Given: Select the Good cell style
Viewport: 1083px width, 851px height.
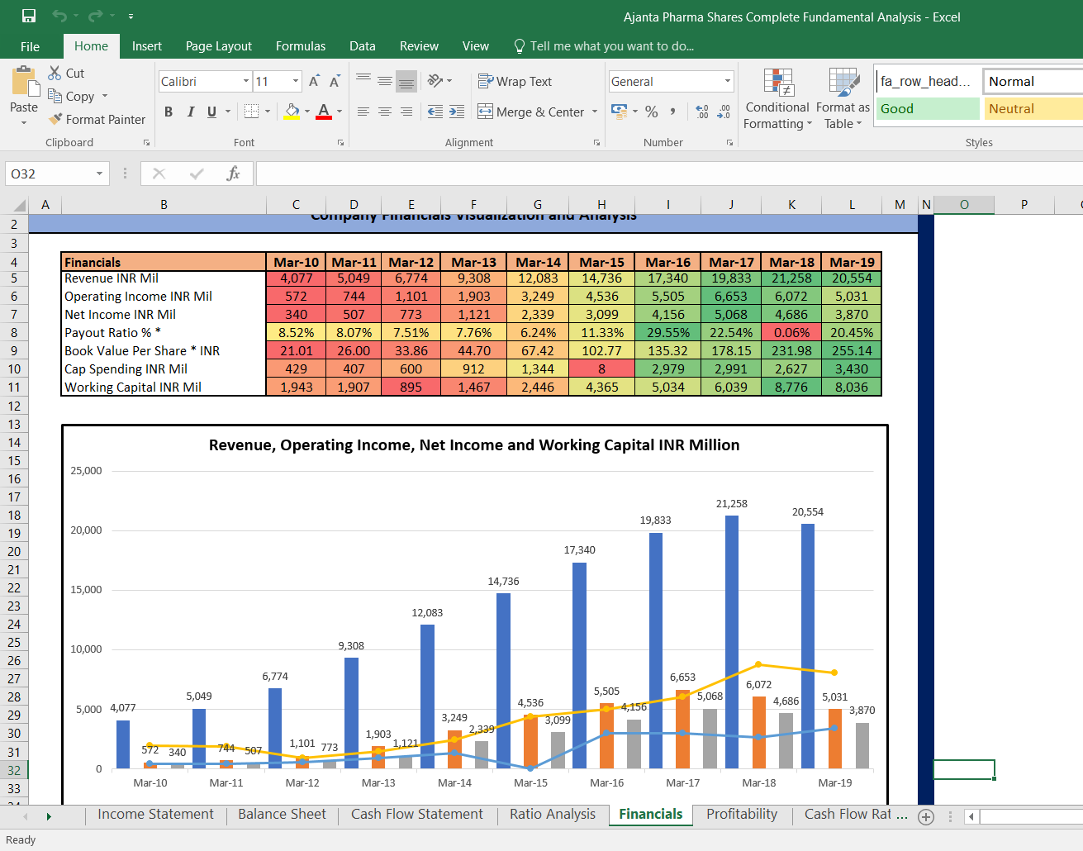Looking at the screenshot, I should tap(927, 108).
